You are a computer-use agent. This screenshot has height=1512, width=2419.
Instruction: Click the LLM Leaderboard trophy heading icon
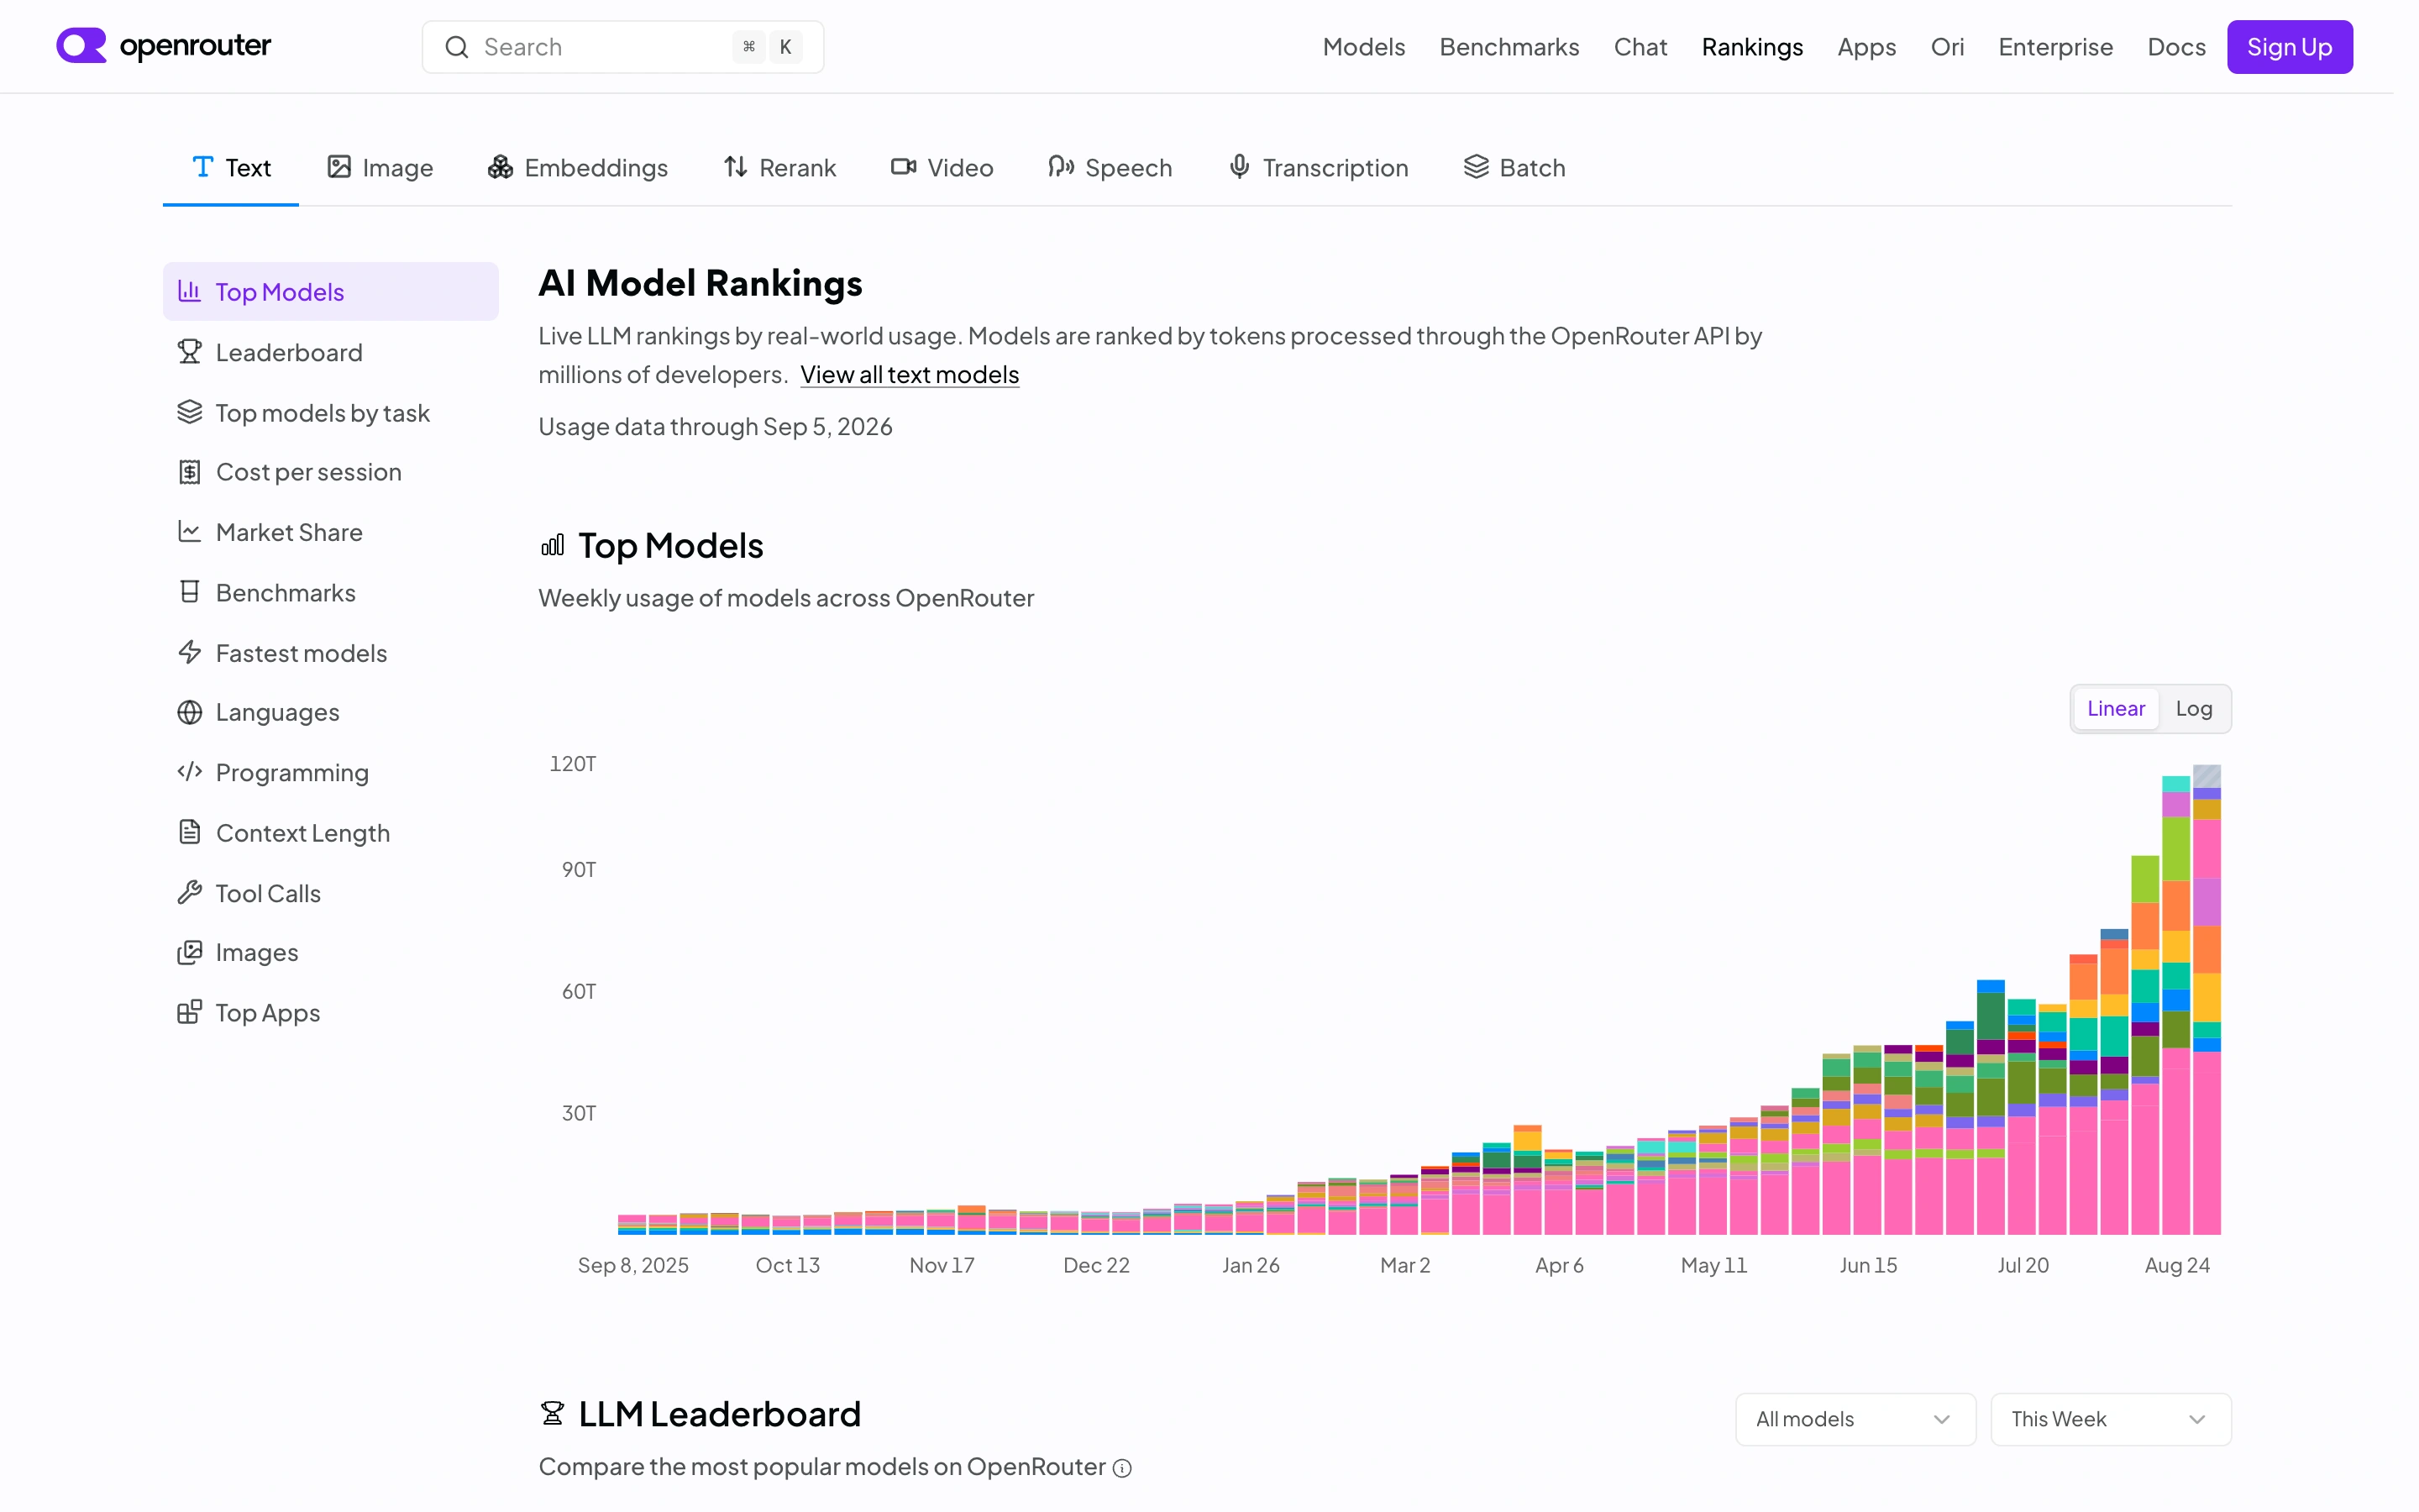click(x=553, y=1413)
